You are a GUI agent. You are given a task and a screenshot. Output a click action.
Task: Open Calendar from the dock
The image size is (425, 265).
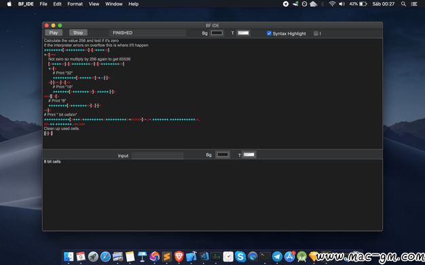(x=81, y=256)
